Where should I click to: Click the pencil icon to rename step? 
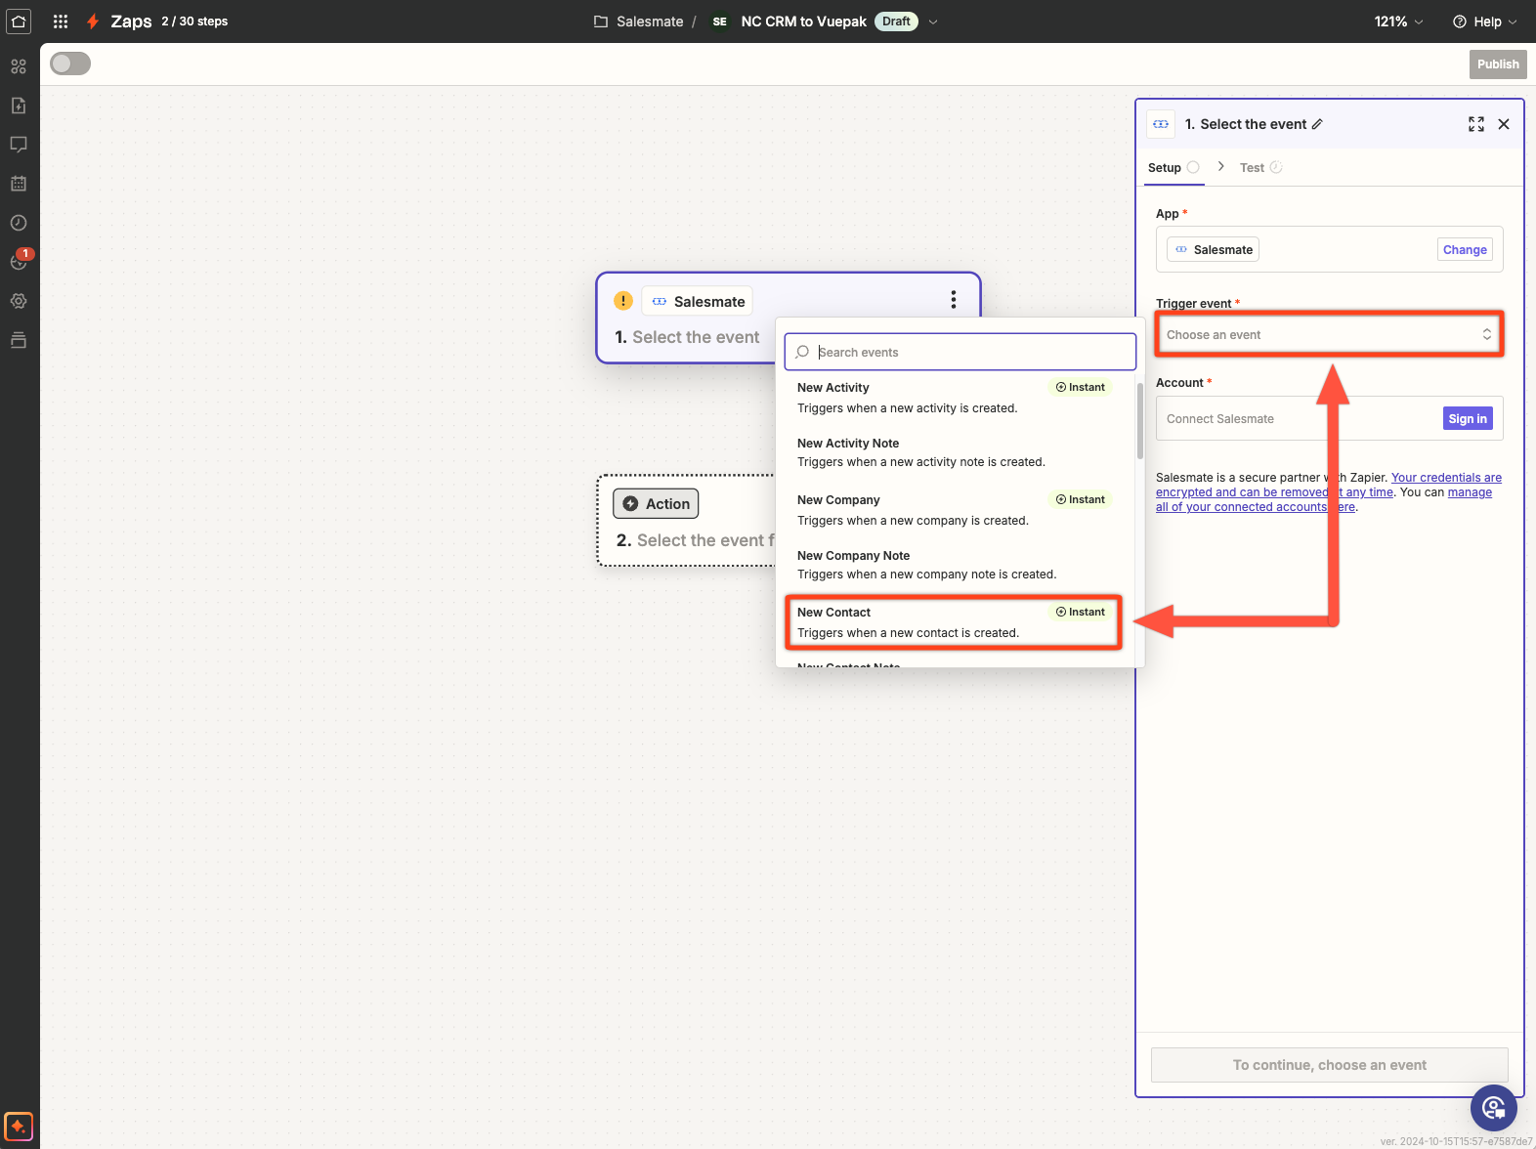pos(1317,124)
